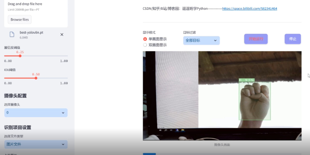The image size is (310, 155).
Task: Click the camera feed image with the fist
Action: pyautogui.click(x=222, y=96)
